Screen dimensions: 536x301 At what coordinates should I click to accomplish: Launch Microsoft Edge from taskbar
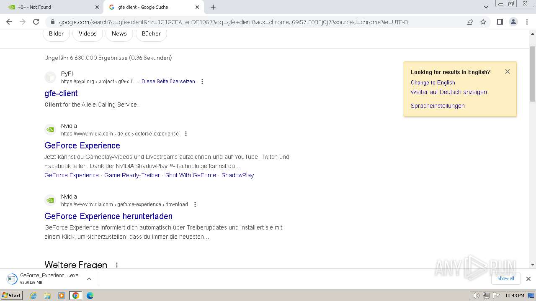point(90,296)
